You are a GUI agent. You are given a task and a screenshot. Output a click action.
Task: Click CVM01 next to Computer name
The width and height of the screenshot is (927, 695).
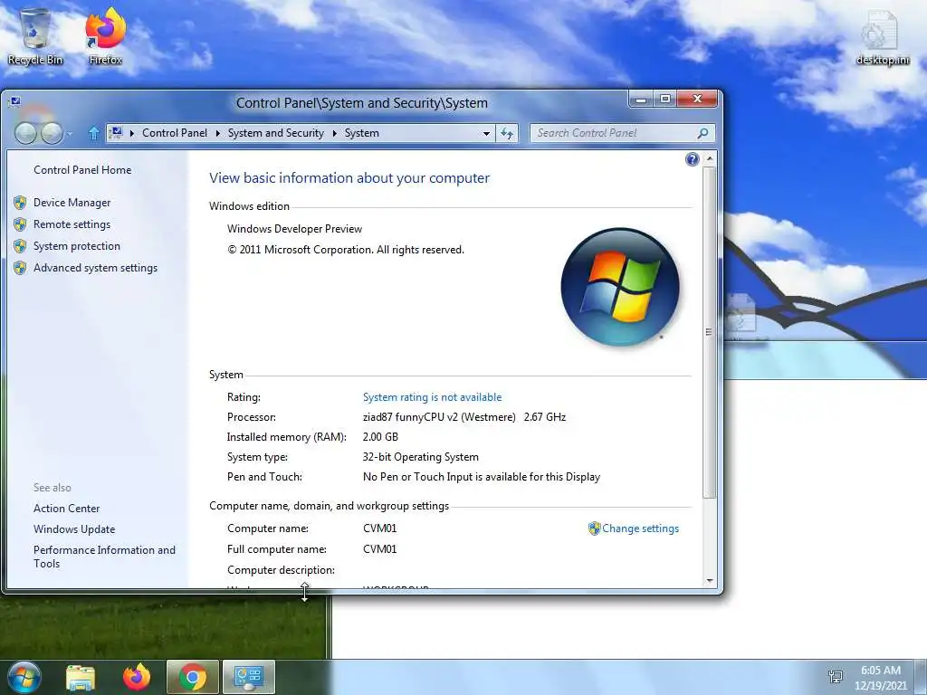tap(379, 528)
